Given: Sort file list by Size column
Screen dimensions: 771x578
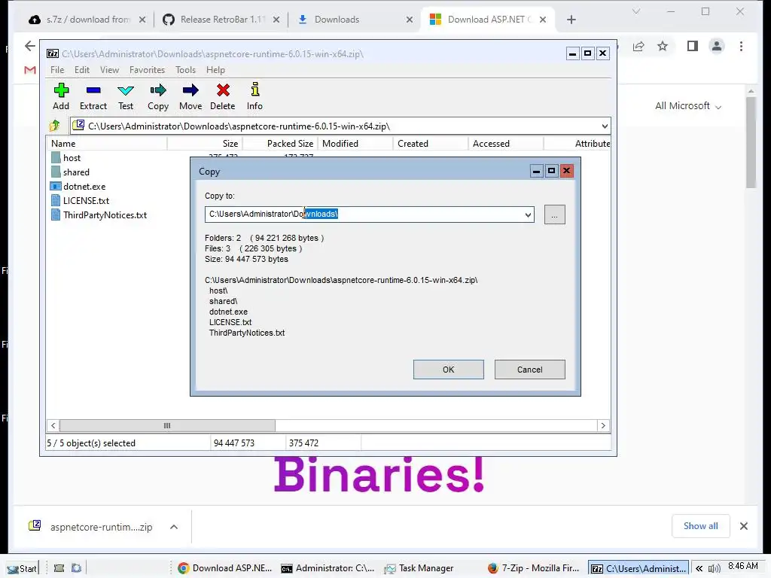Looking at the screenshot, I should [205, 144].
